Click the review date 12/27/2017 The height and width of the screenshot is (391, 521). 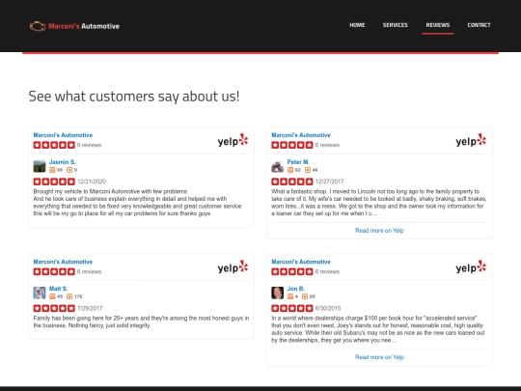point(330,182)
